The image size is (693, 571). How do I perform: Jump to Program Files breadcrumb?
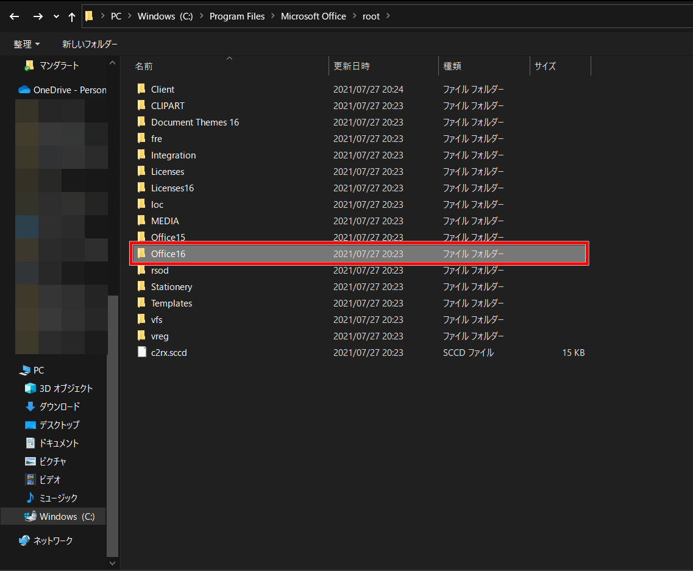coord(237,16)
